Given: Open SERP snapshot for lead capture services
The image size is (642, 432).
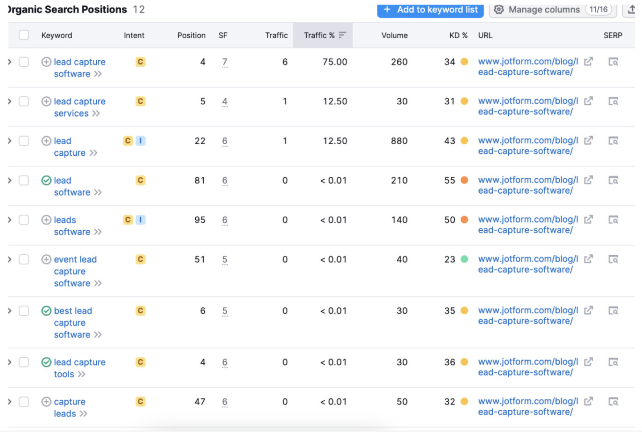Looking at the screenshot, I should (613, 102).
